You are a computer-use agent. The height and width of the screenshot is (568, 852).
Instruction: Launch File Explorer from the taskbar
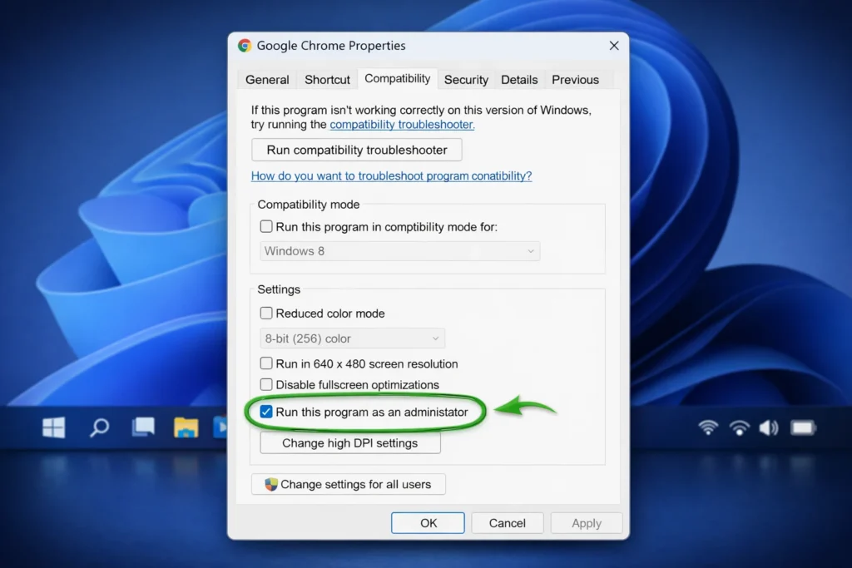(186, 427)
